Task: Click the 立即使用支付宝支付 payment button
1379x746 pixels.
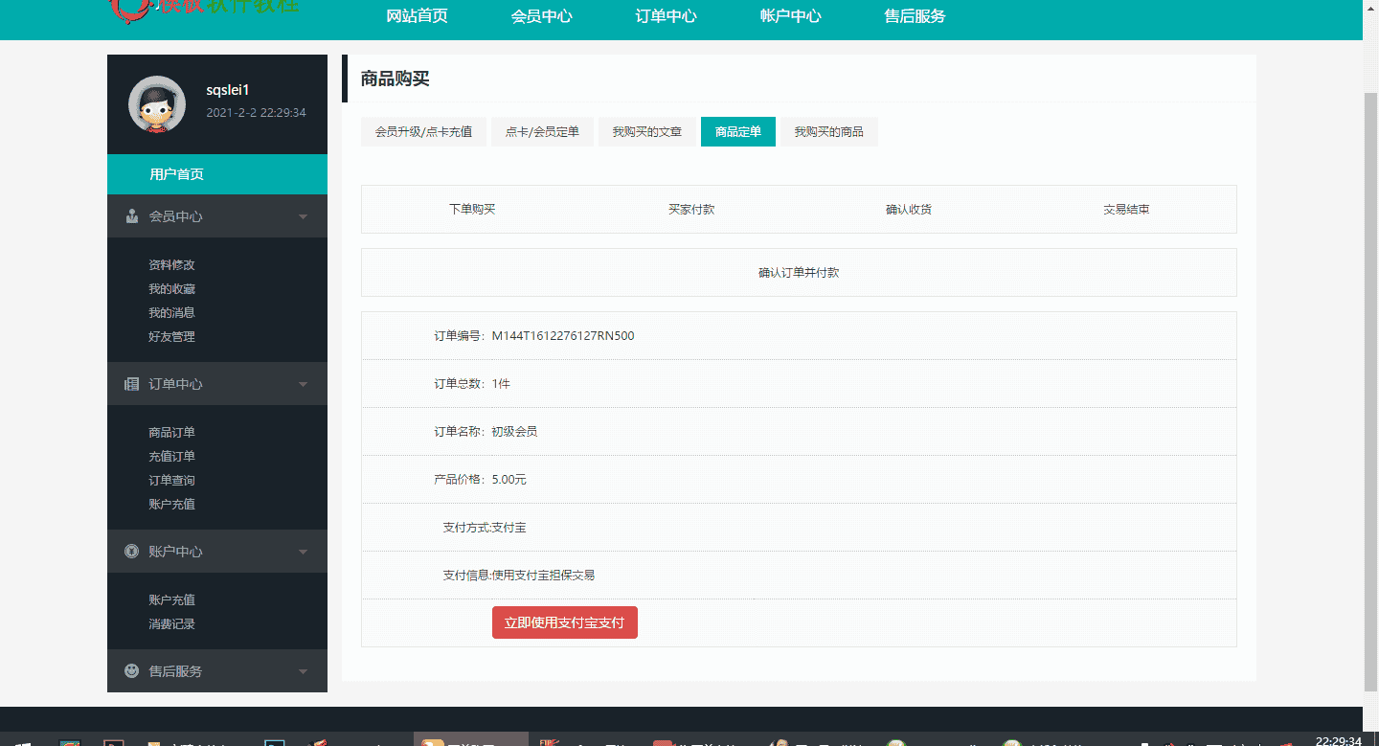Action: click(564, 622)
